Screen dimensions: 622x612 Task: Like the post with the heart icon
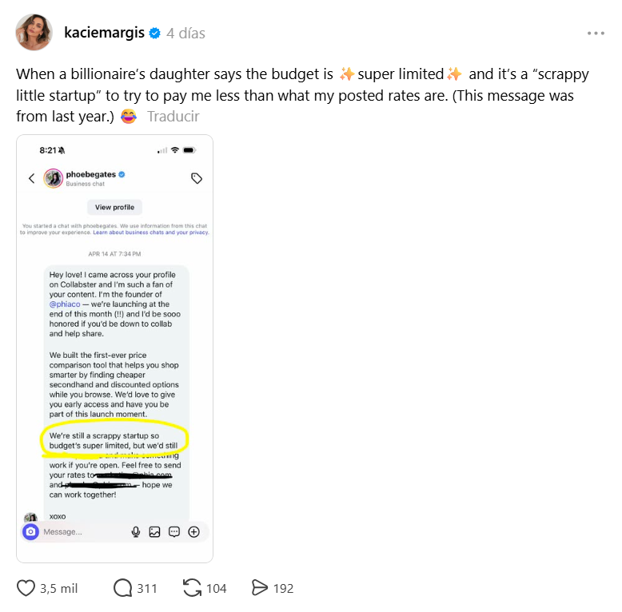(26, 588)
